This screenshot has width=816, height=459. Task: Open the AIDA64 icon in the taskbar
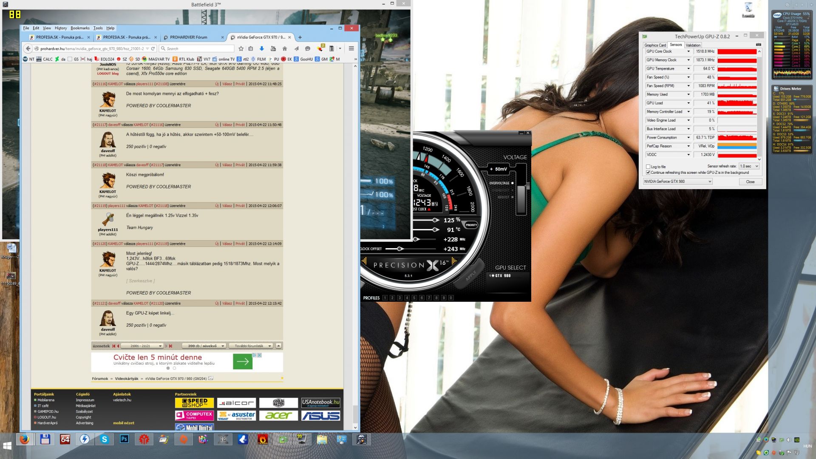65,439
